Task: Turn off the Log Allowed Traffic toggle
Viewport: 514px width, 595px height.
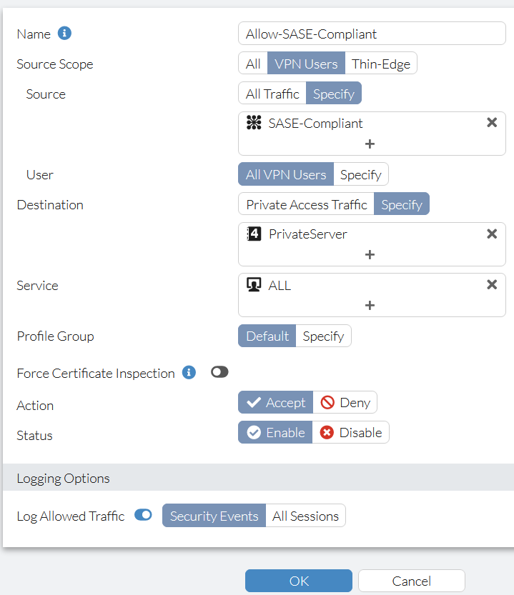Action: [x=143, y=515]
